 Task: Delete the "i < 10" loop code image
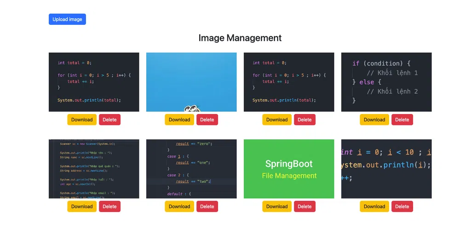[402, 206]
